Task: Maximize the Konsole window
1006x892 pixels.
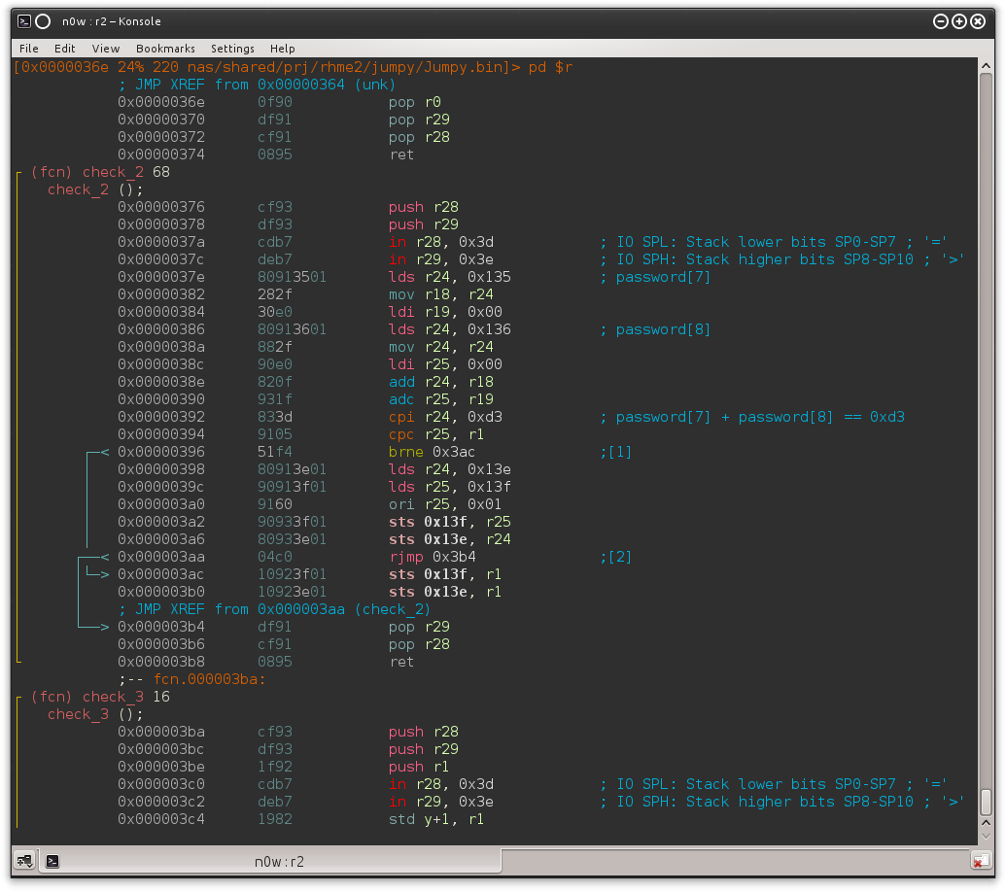Action: tap(959, 21)
